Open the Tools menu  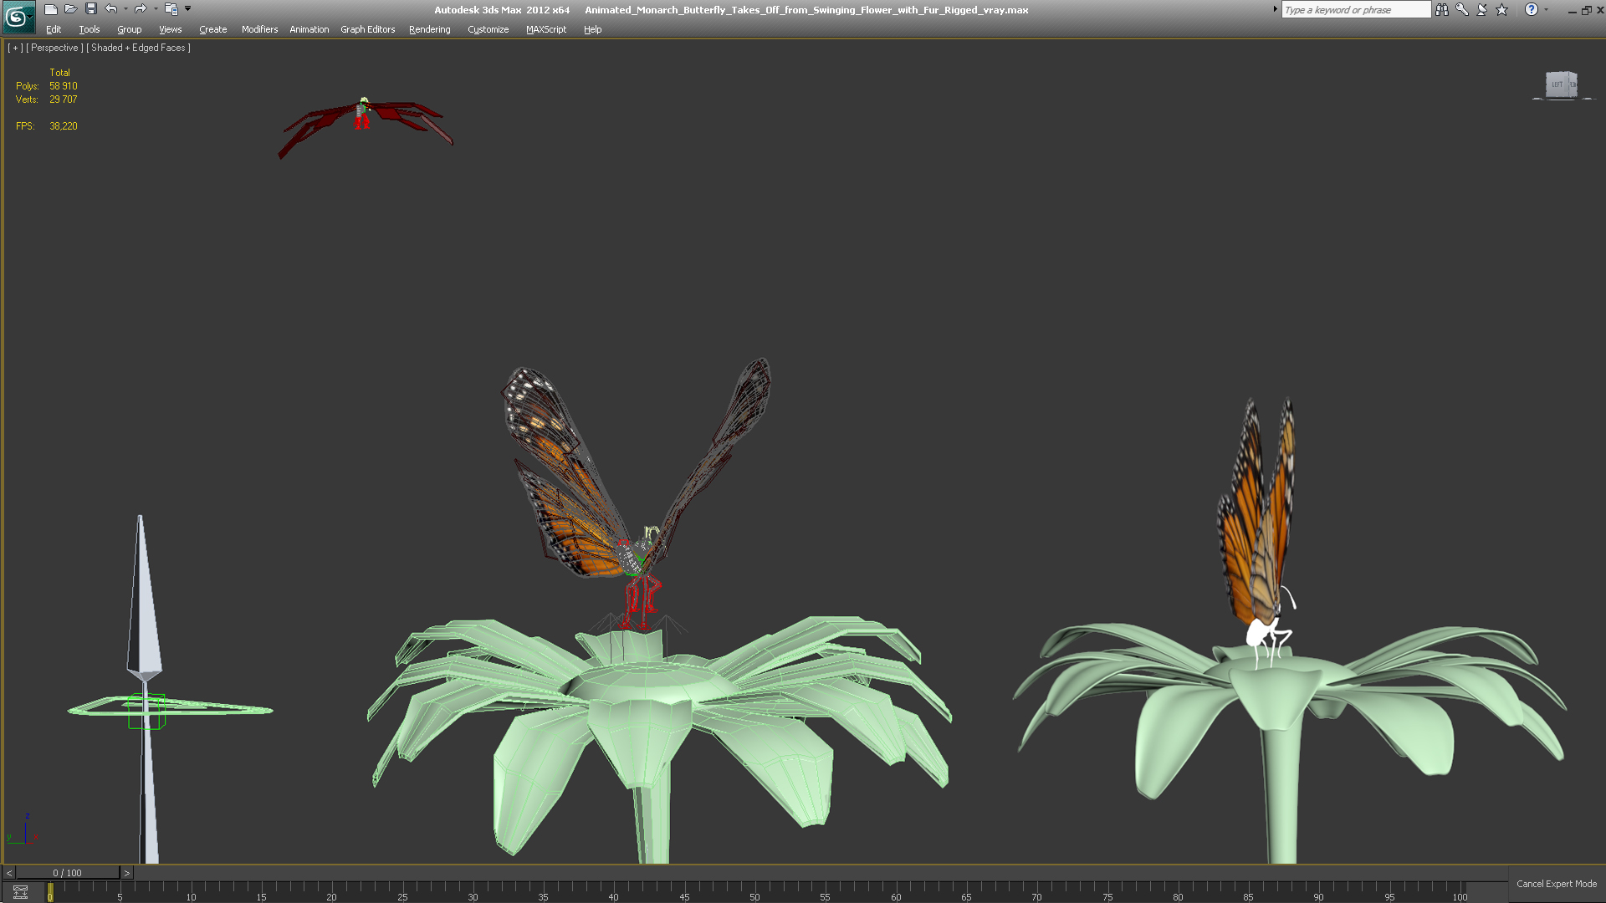pos(90,29)
